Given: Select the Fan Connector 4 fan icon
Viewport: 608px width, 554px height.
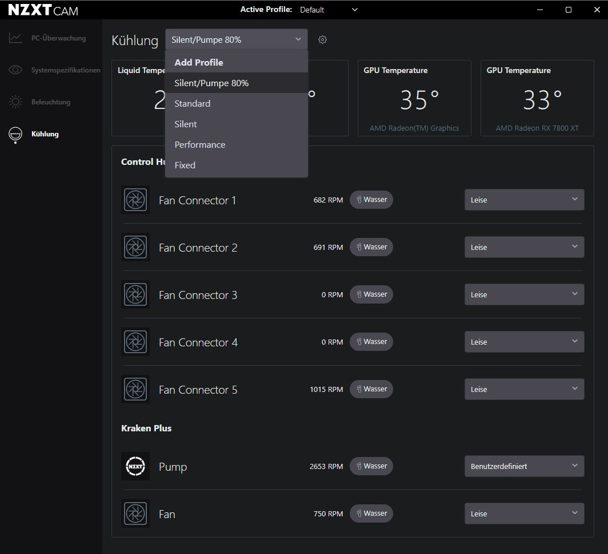Looking at the screenshot, I should pos(135,342).
